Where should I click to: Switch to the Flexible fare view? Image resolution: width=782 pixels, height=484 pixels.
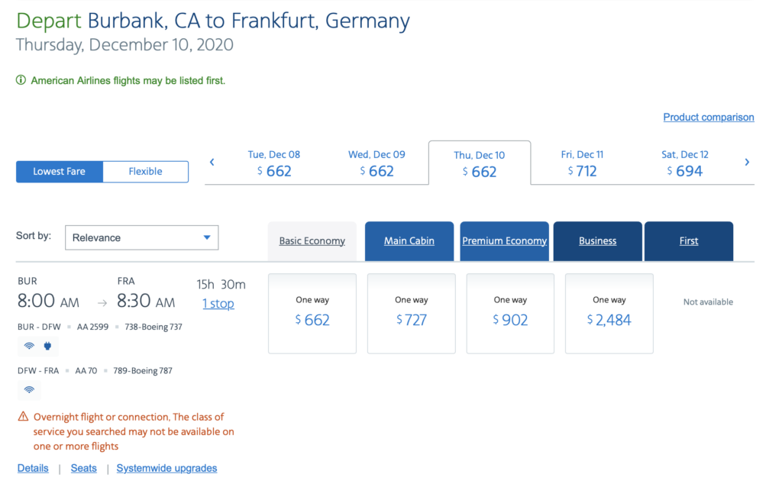point(145,171)
